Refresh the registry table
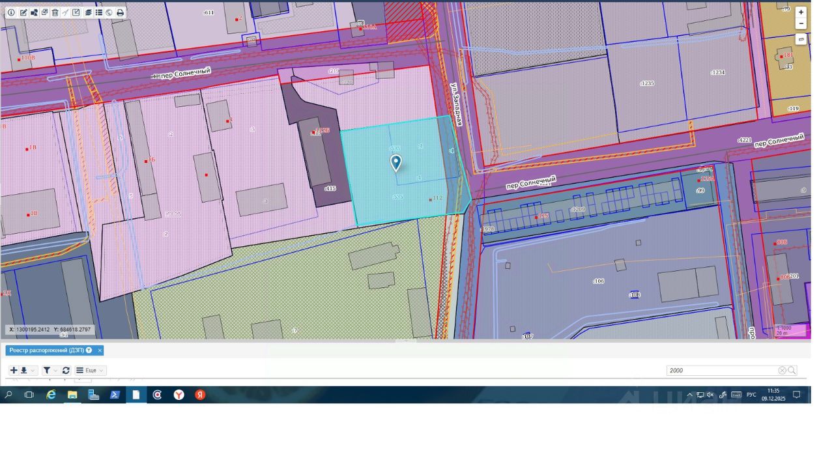 (x=66, y=370)
